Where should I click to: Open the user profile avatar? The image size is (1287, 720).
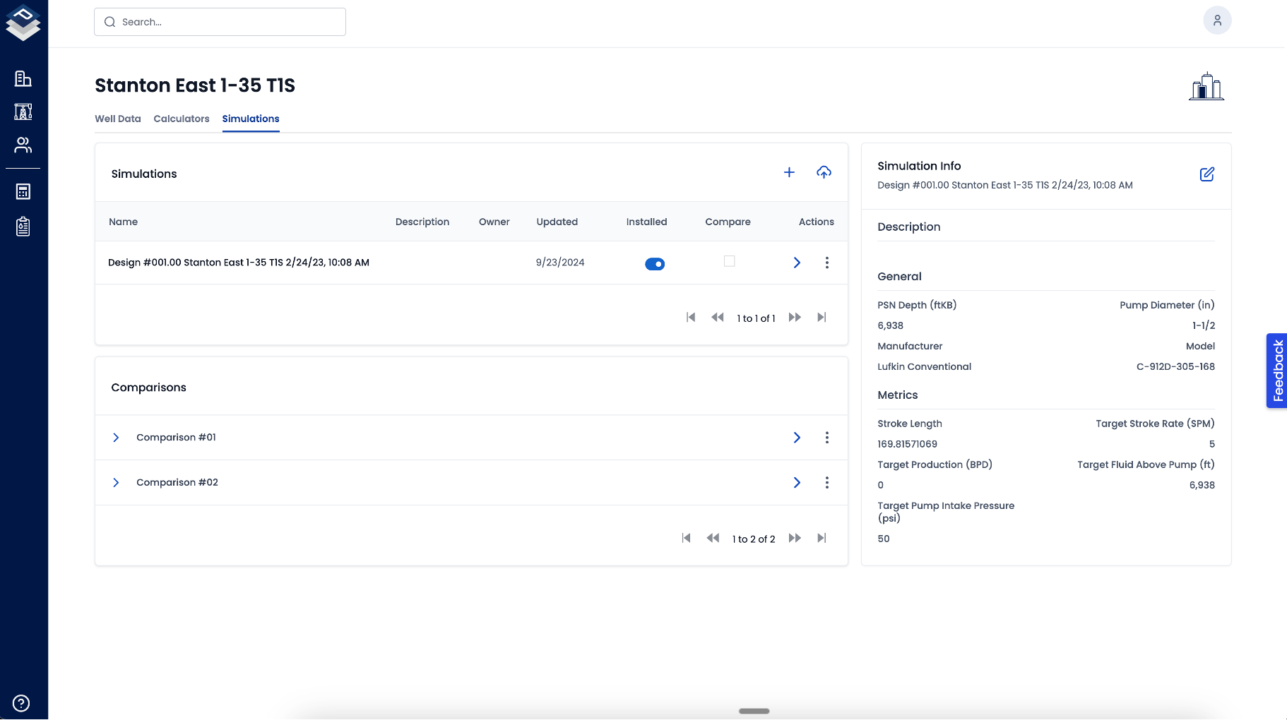point(1217,20)
